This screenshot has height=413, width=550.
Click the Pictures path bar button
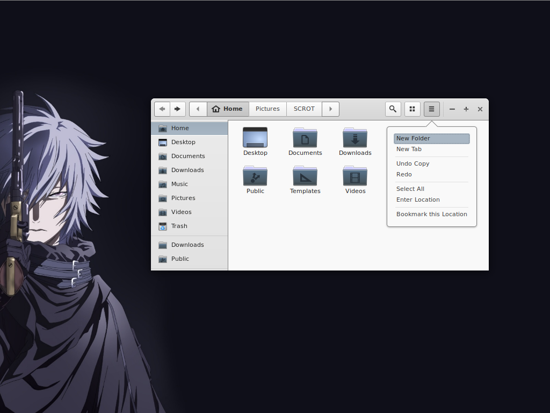coord(267,109)
